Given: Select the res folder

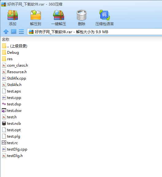Looking at the screenshot, I should (7, 59).
